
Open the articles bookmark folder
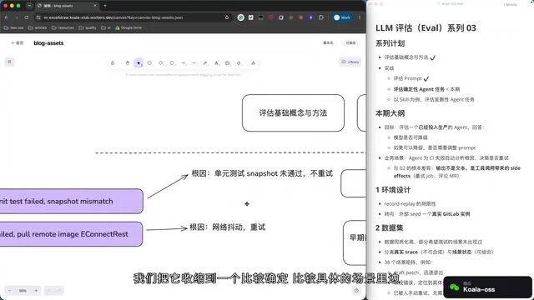click(38, 27)
